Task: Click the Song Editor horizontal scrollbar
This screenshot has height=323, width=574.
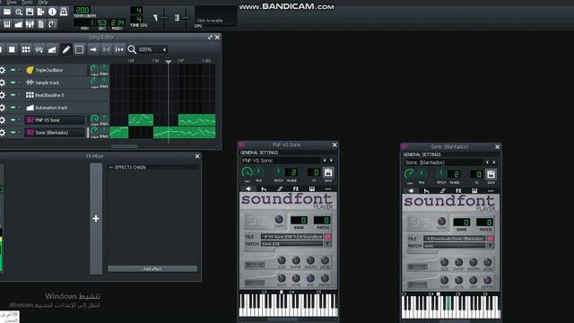Action: coord(125,146)
